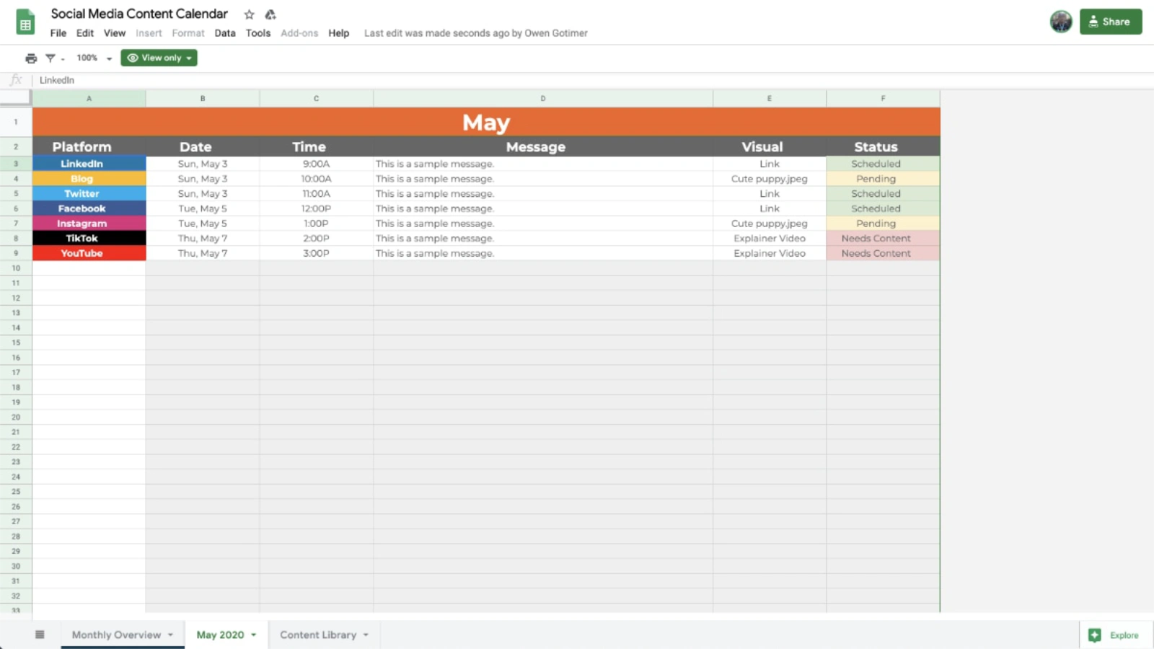Viewport: 1154px width, 649px height.
Task: Open the Tools menu
Action: tap(258, 33)
